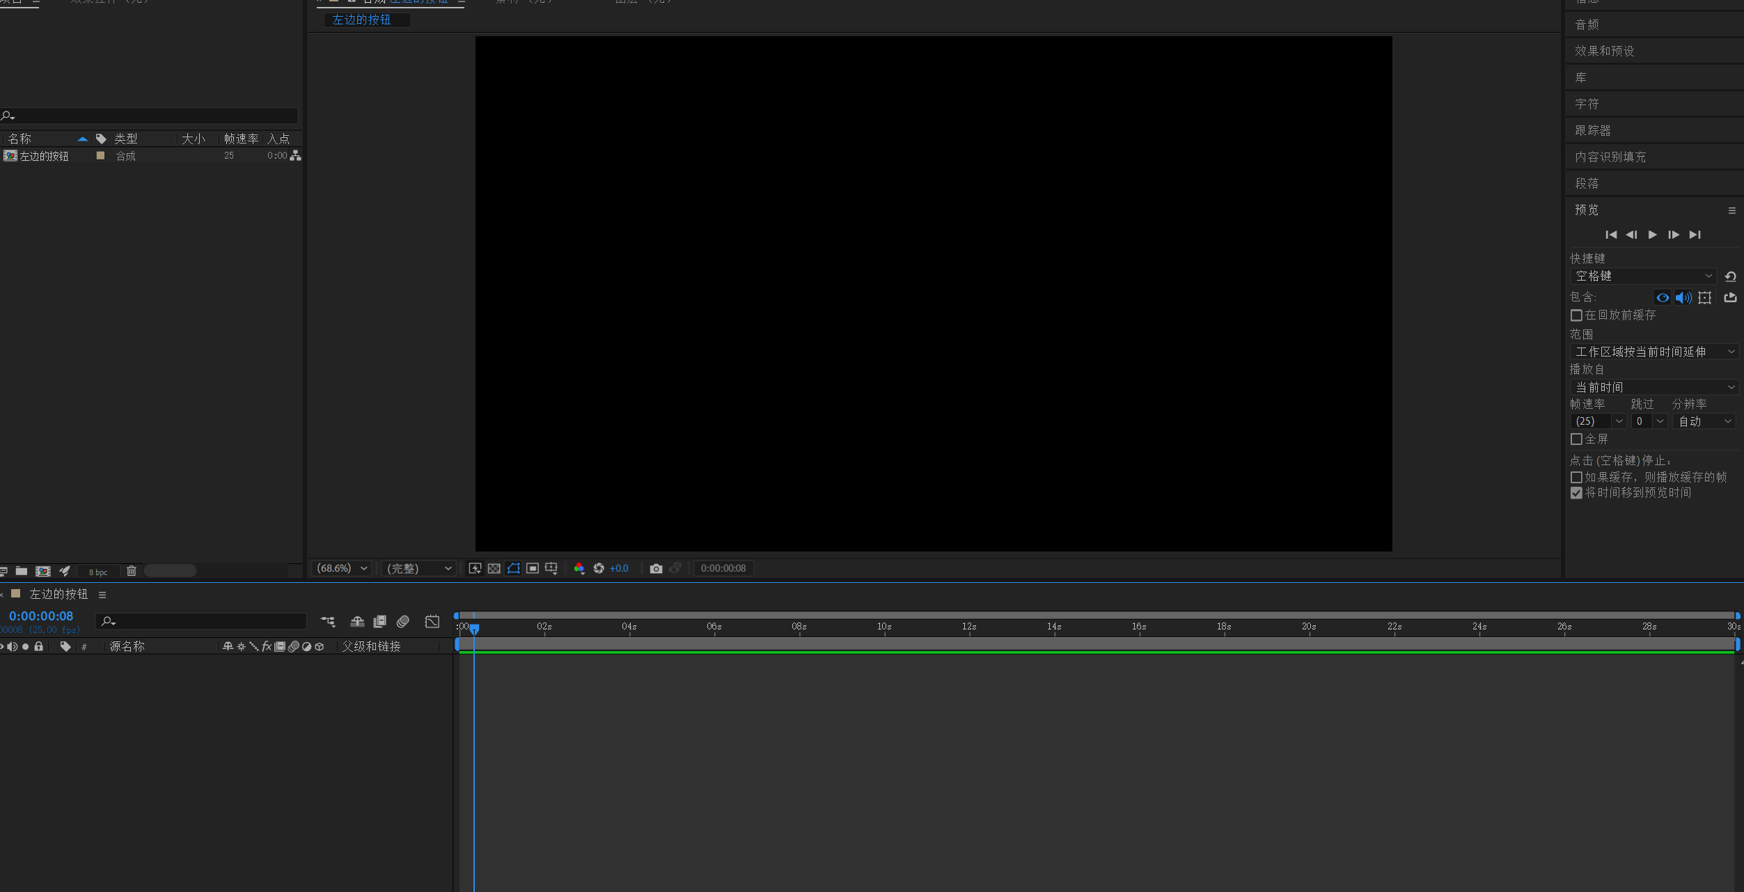1744x892 pixels.
Task: Click the timeline current time 0:00:00:08
Action: tap(41, 616)
